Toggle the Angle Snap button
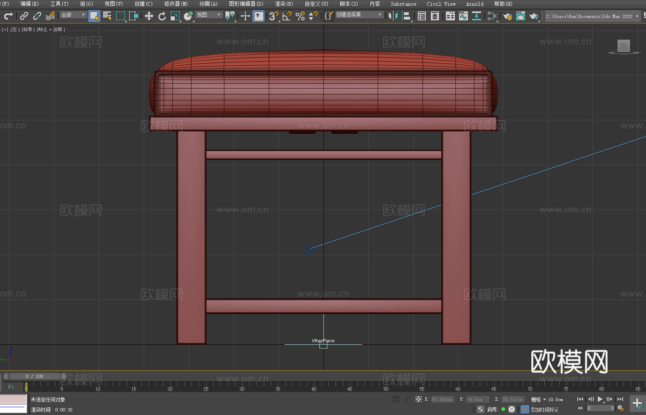Viewport: 646px width, 415px height. [x=287, y=16]
